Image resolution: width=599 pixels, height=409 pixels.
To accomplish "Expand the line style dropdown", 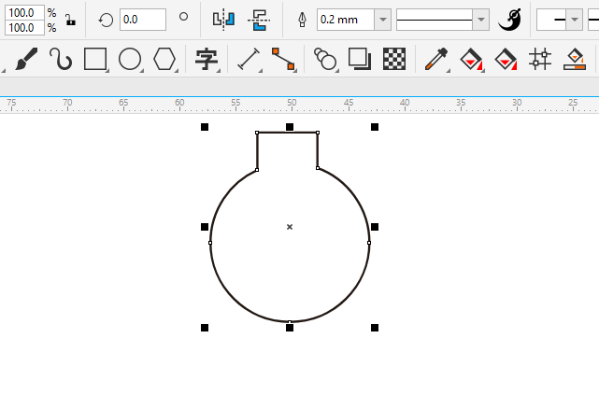I will [480, 20].
